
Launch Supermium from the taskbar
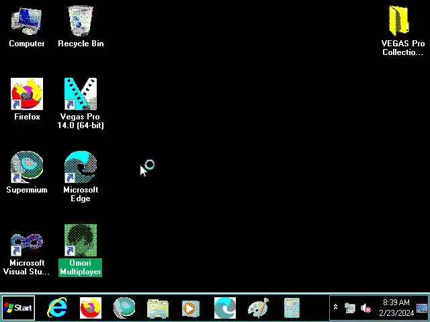[124, 308]
